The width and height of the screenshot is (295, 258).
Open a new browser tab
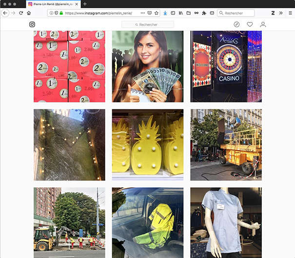point(85,4)
